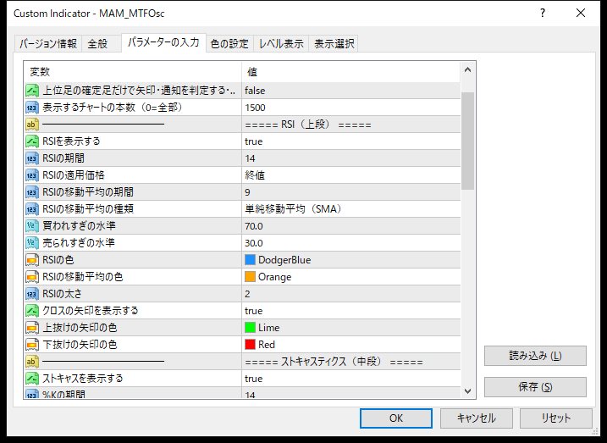Click the 読み込み (L) button
The image size is (607, 443).
click(x=535, y=356)
